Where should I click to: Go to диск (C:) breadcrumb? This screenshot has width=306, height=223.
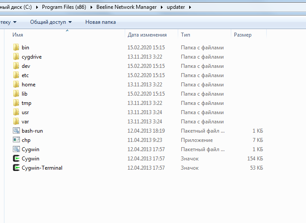pos(16,7)
